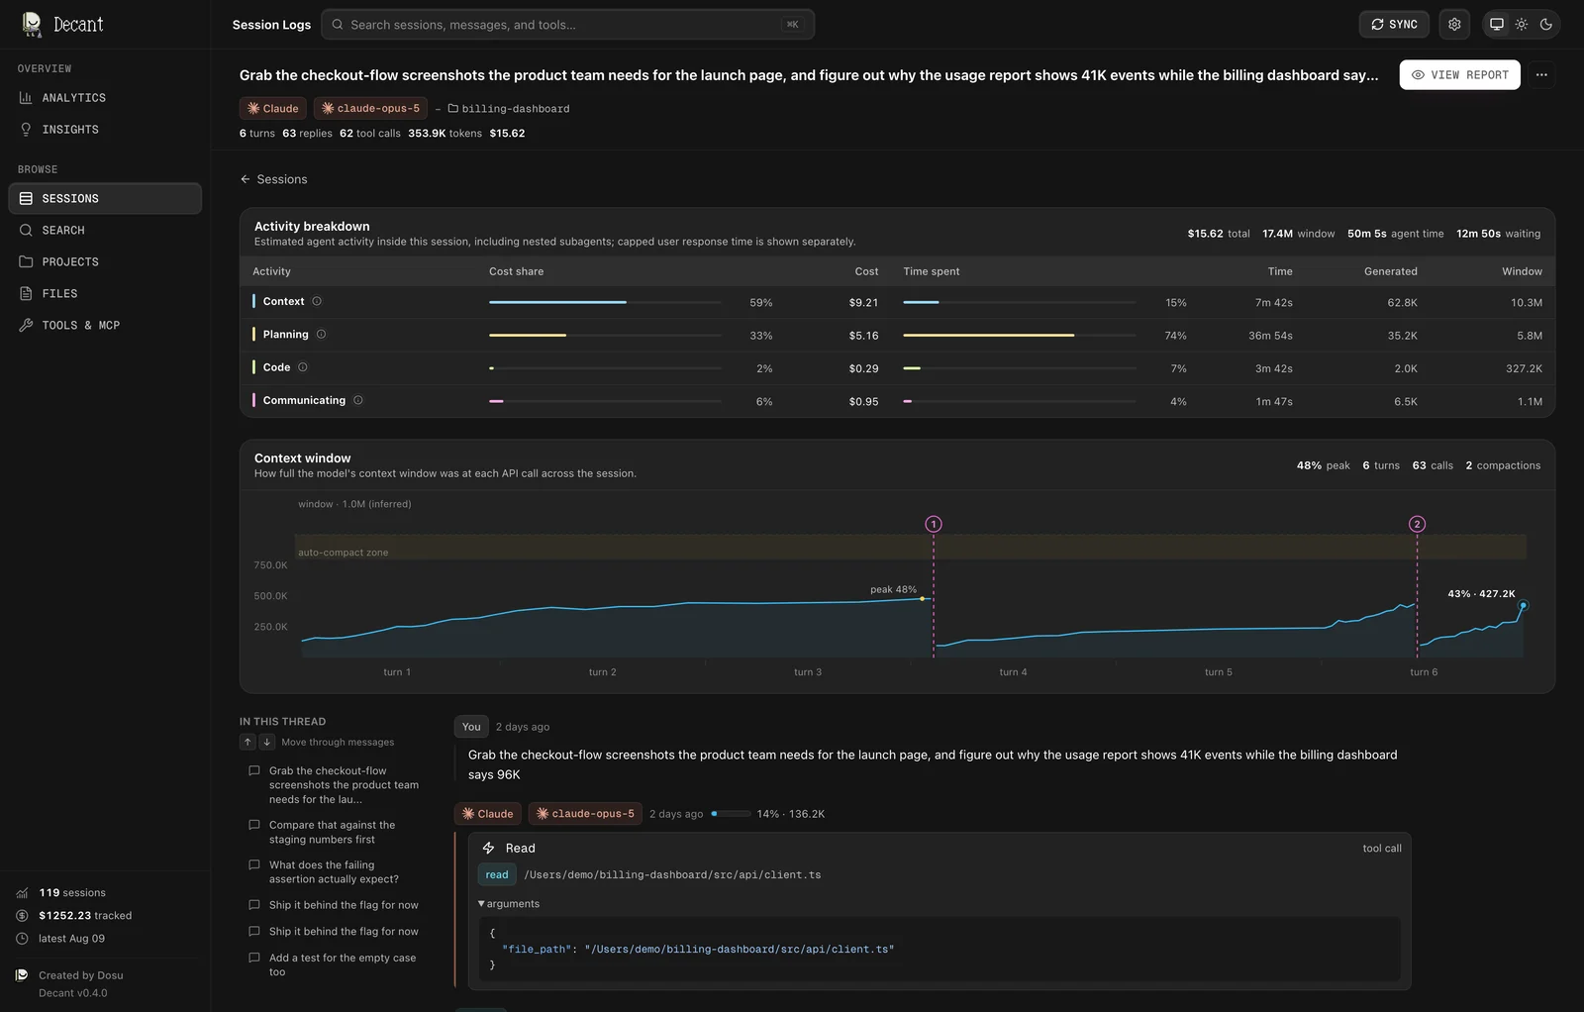This screenshot has width=1584, height=1012.
Task: Click Planning time spent bar
Action: click(x=1019, y=336)
